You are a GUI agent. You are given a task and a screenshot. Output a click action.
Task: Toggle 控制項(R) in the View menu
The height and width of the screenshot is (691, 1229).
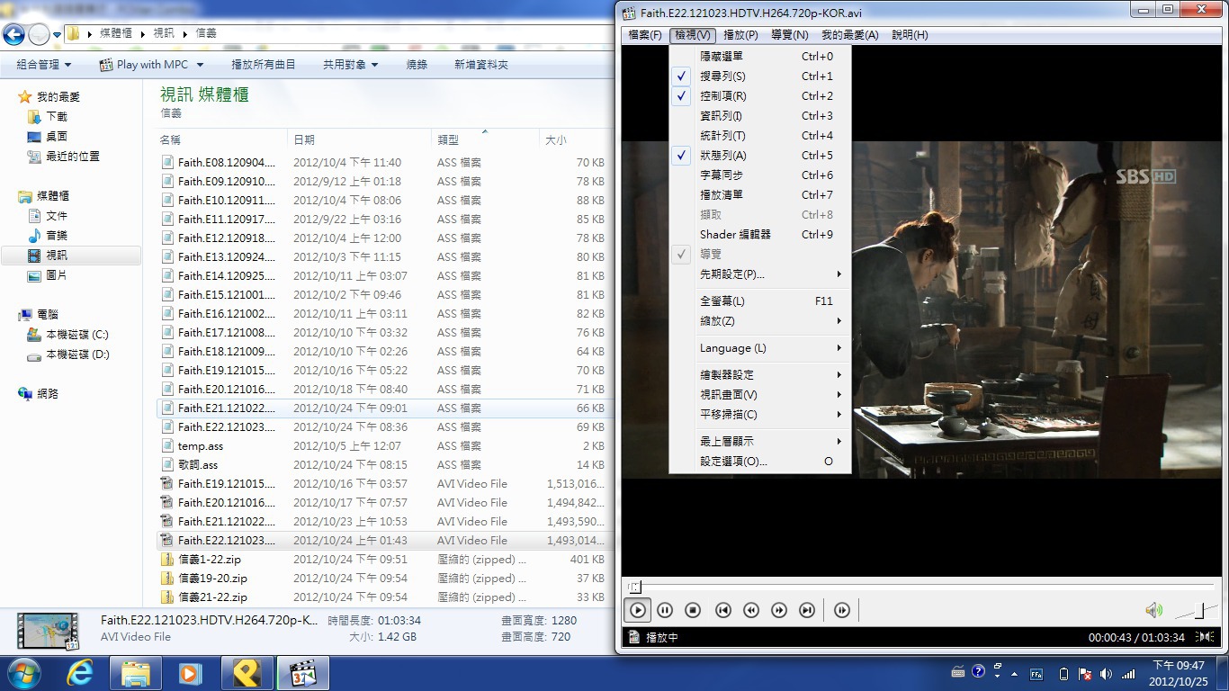click(760, 96)
